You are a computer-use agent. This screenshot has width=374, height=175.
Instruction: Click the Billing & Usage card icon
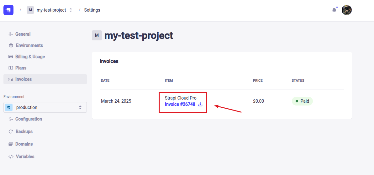pos(11,57)
